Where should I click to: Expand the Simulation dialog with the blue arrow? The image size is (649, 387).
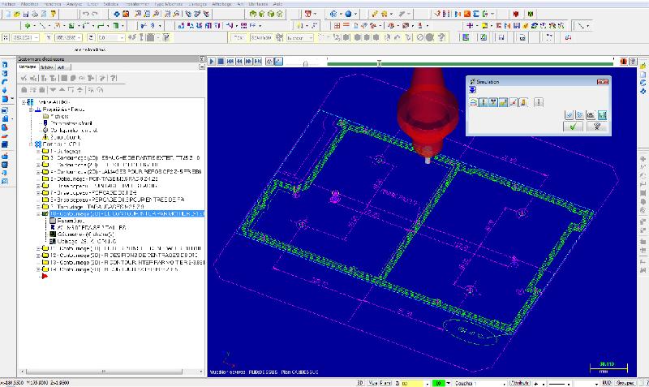pos(472,90)
